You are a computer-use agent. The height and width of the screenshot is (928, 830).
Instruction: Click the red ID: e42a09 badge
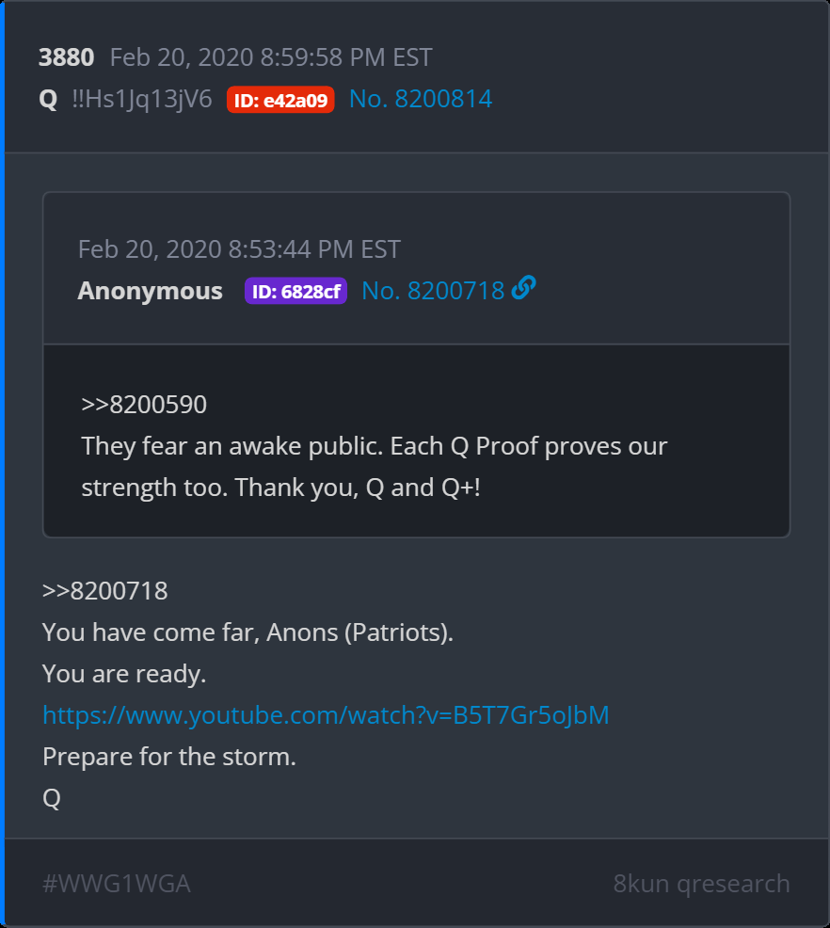[280, 100]
